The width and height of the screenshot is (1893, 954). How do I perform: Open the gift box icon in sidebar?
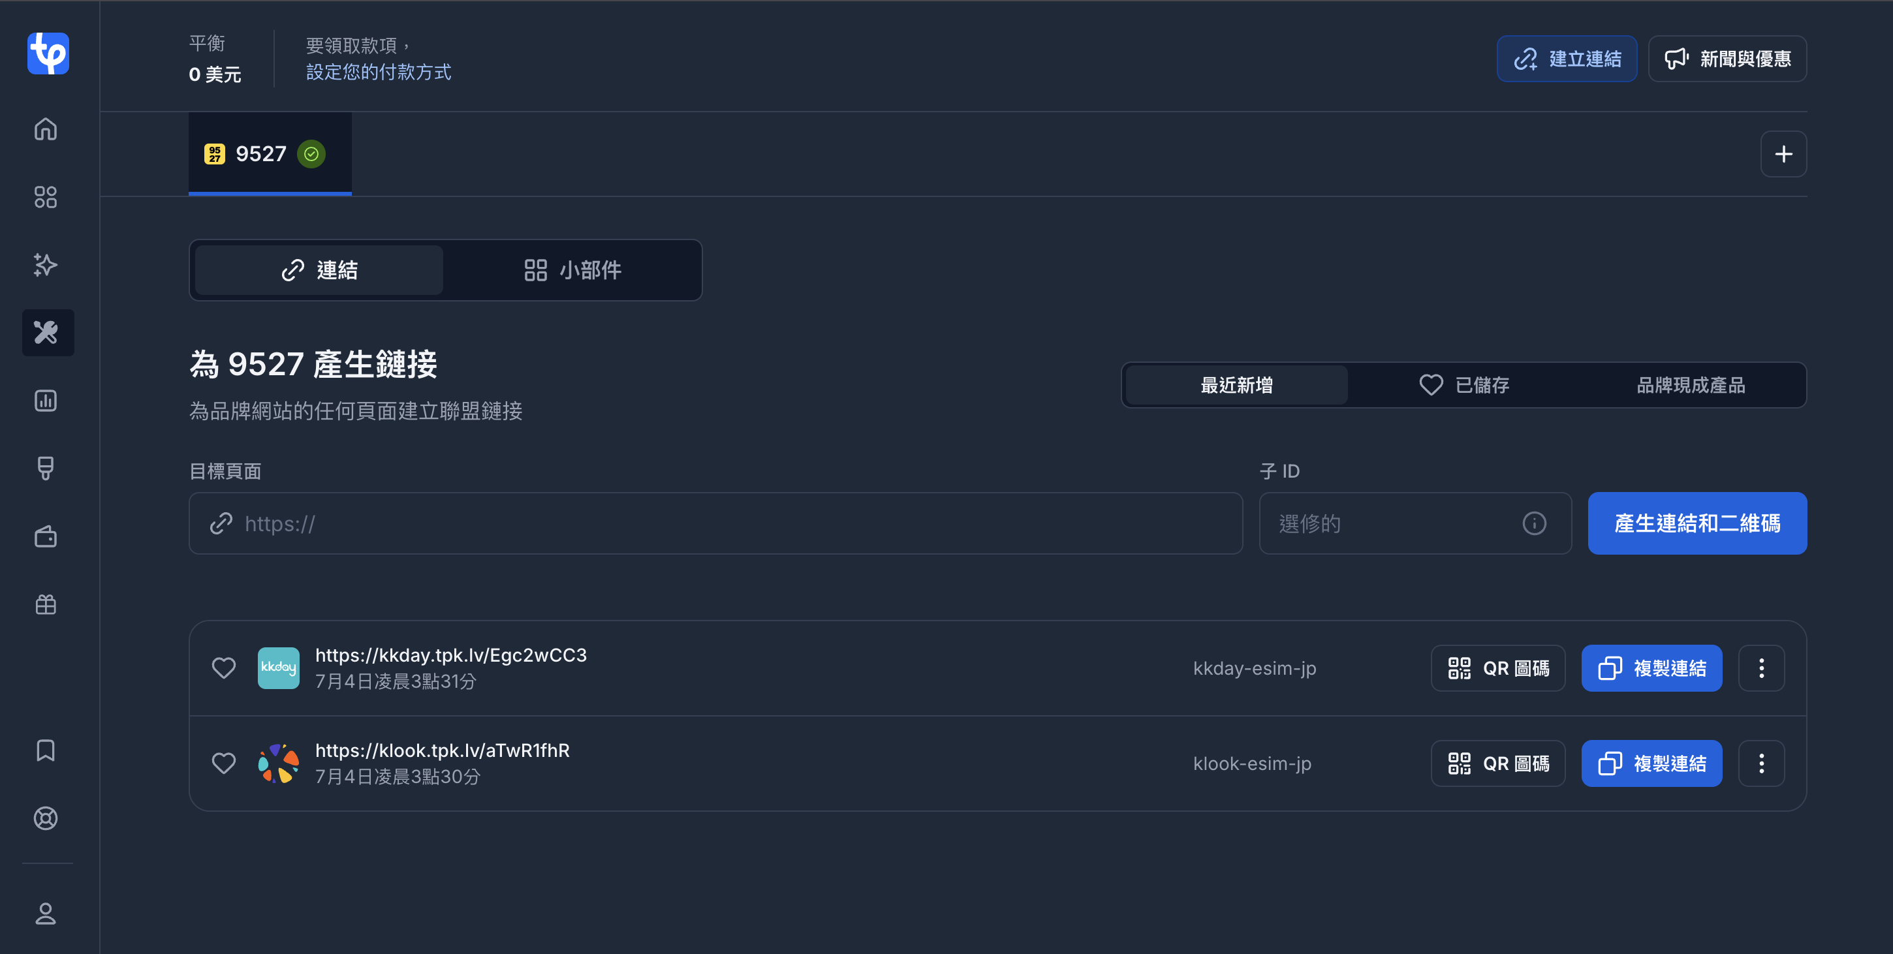46,604
